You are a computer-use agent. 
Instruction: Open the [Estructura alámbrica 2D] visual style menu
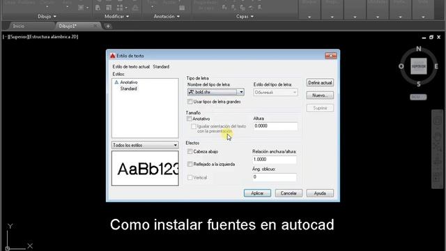click(54, 37)
